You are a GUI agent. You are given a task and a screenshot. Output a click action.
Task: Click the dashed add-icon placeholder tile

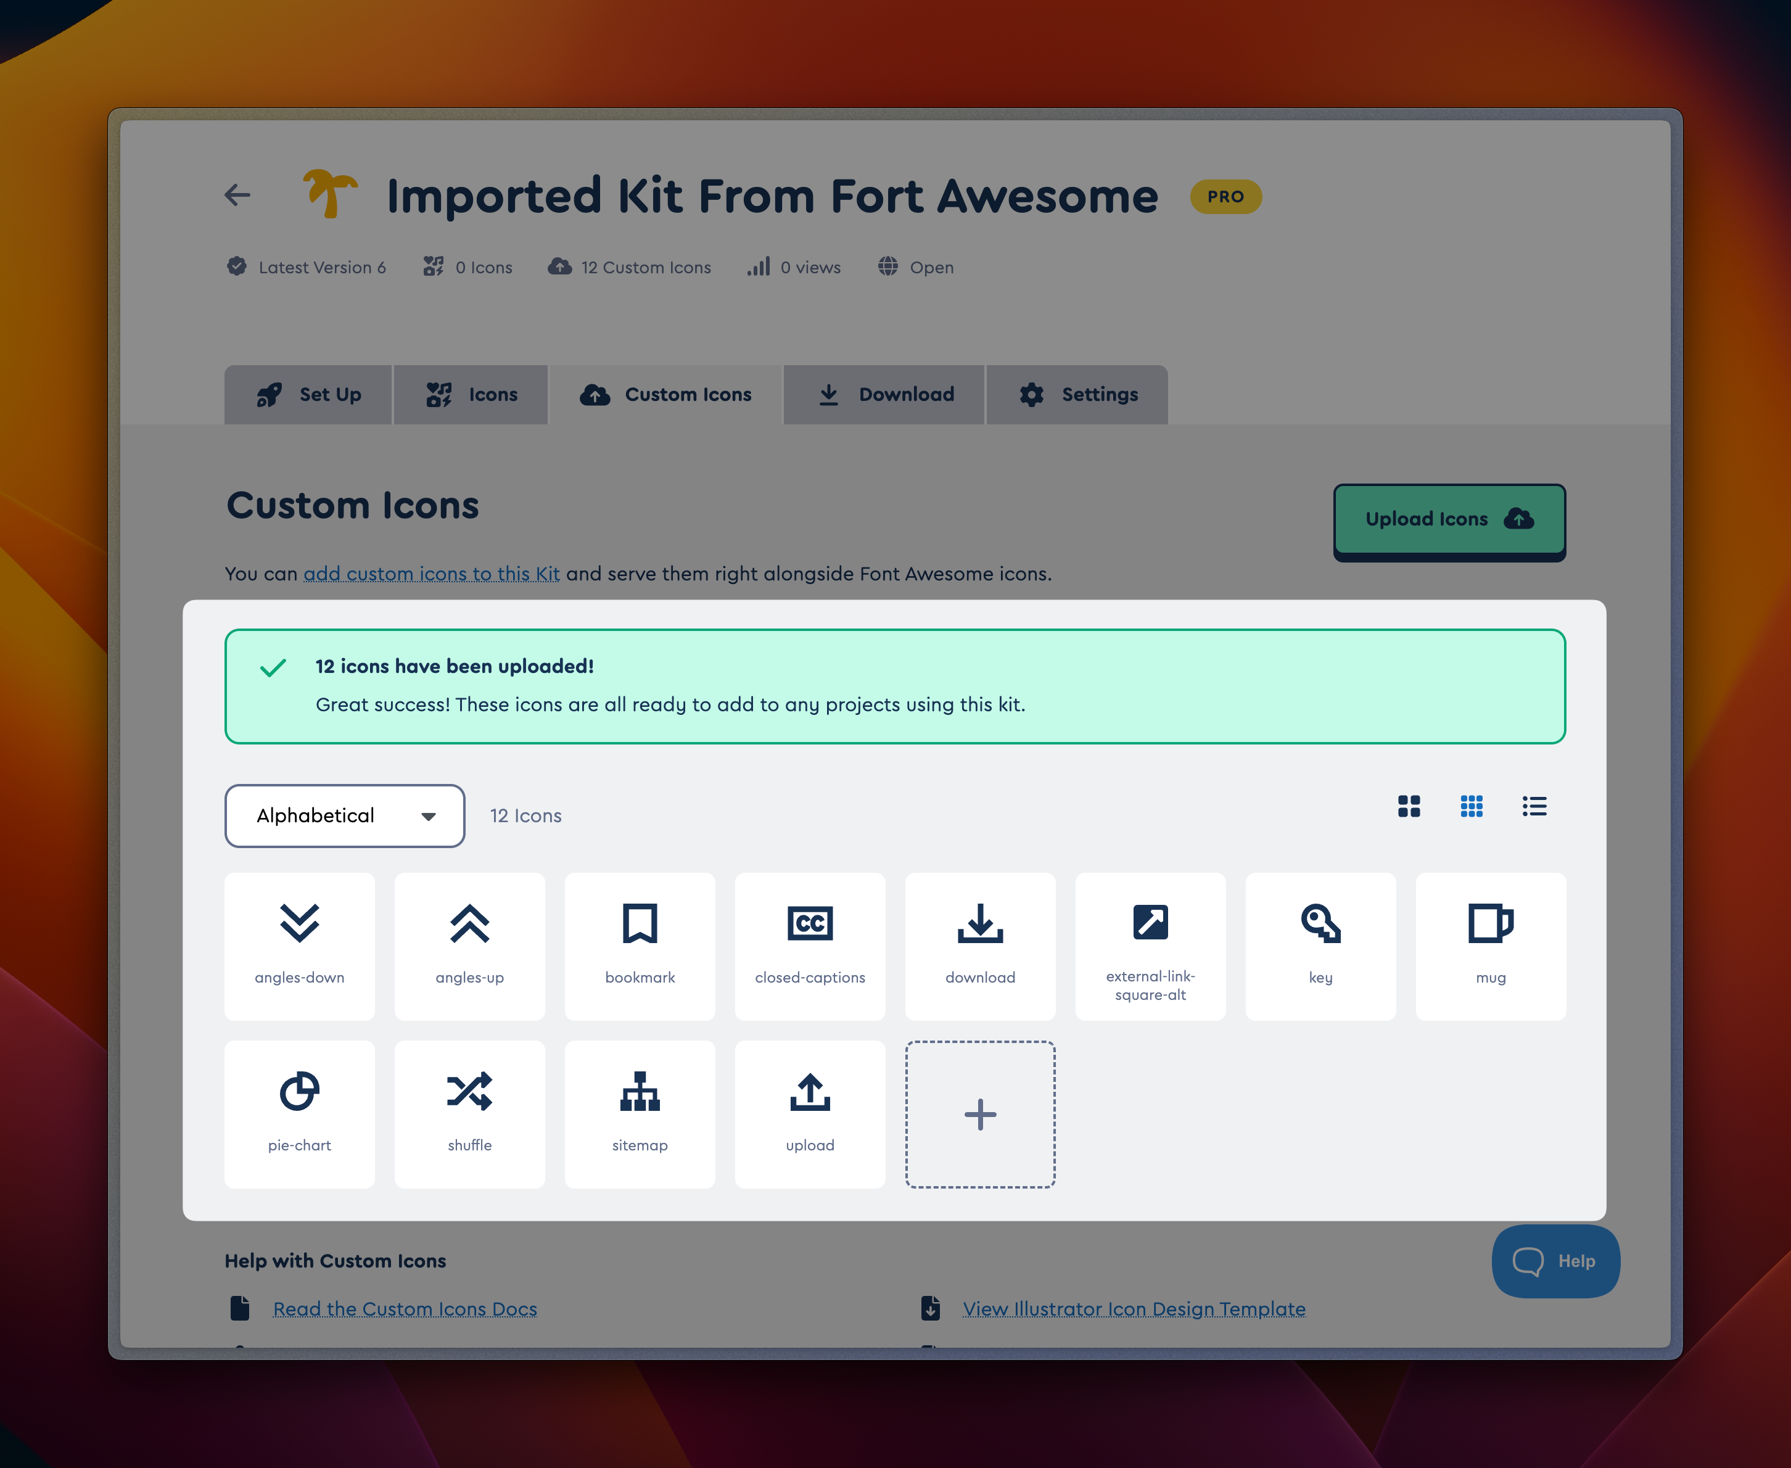coord(980,1114)
